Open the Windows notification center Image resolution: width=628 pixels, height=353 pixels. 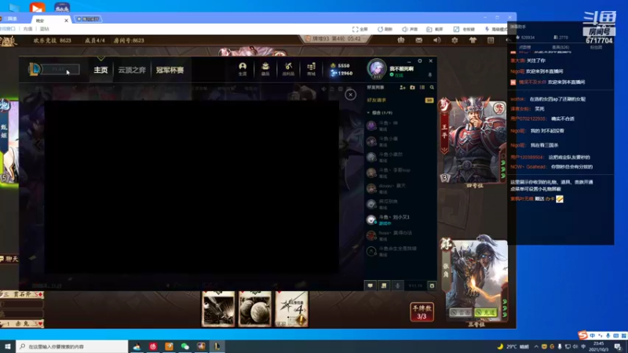pyautogui.click(x=618, y=347)
